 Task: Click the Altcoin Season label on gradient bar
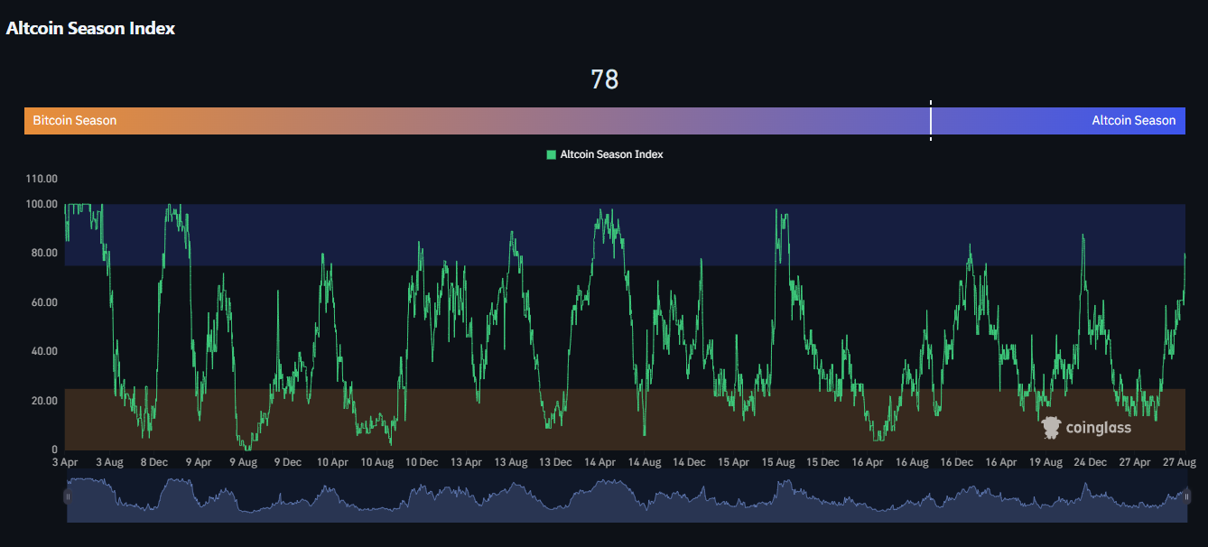[1133, 120]
